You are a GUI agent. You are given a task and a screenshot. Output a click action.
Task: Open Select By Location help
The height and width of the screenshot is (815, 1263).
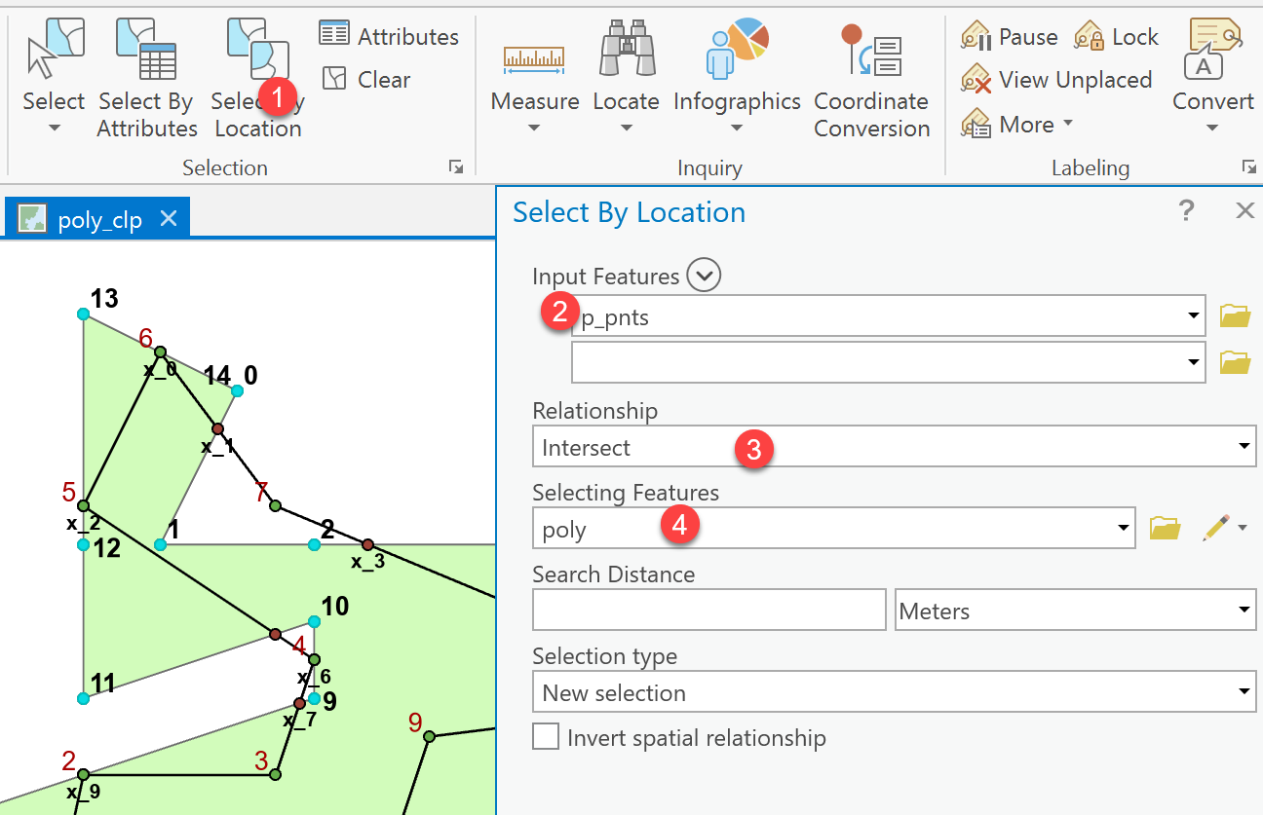click(1186, 210)
